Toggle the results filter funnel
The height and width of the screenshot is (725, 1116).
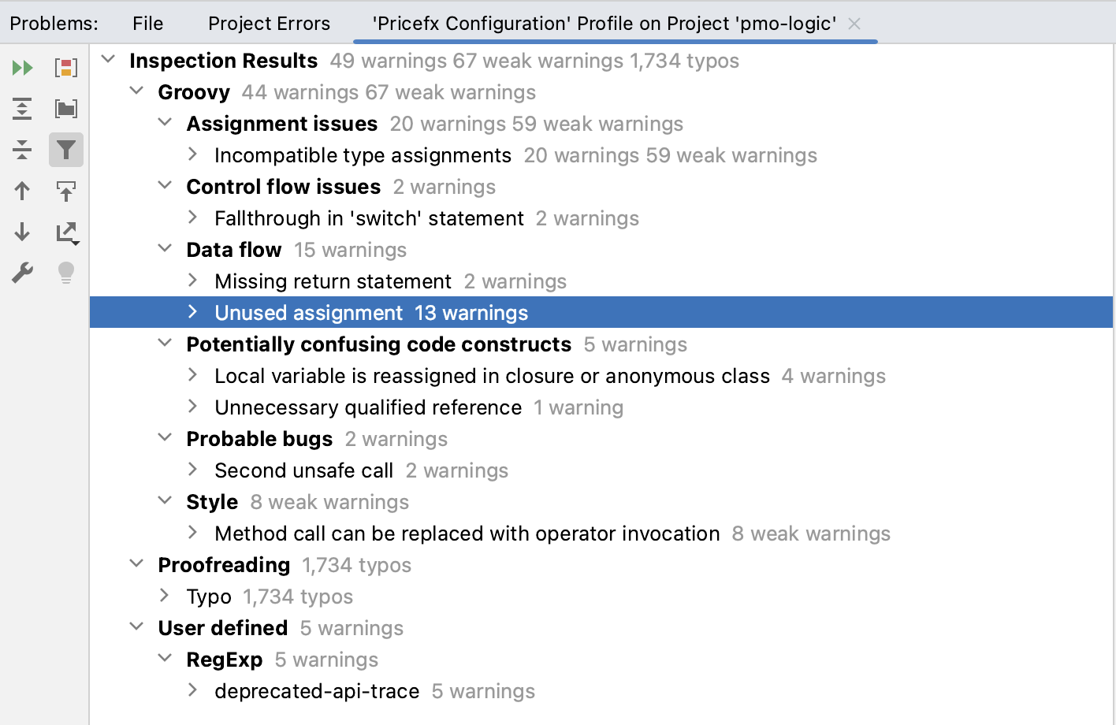[x=66, y=150]
